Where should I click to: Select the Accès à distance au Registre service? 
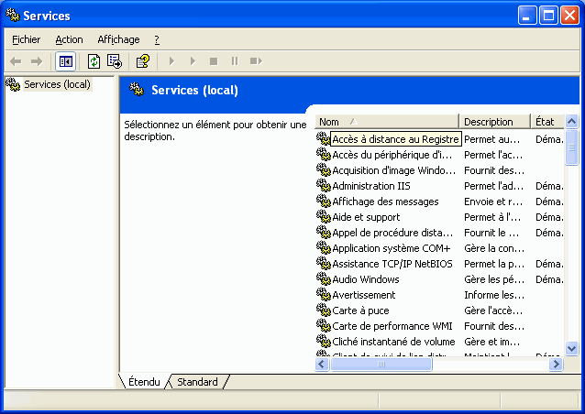click(395, 139)
